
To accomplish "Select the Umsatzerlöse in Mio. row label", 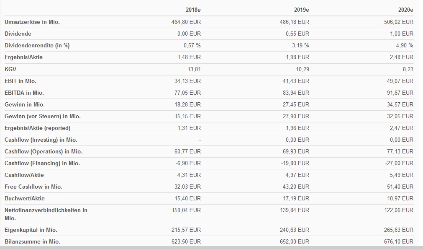I will [x=32, y=22].
